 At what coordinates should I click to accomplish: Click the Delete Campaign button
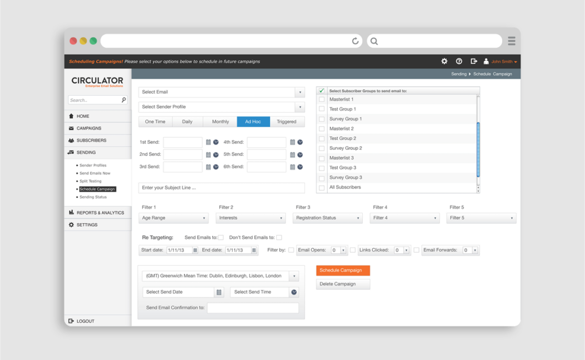pyautogui.click(x=343, y=284)
